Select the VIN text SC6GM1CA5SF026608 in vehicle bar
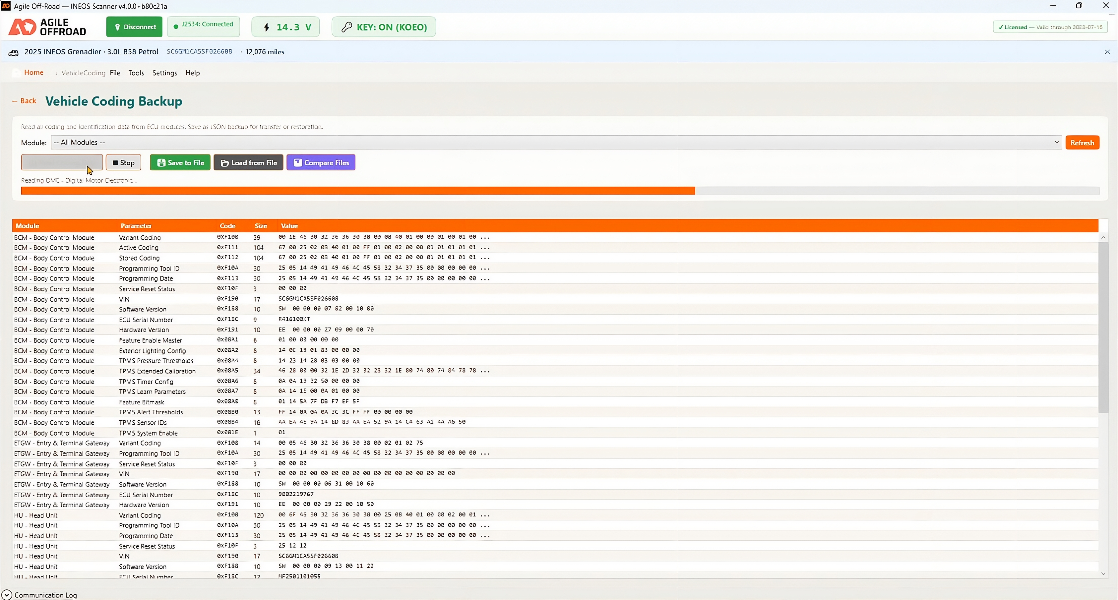1118x600 pixels. (200, 52)
